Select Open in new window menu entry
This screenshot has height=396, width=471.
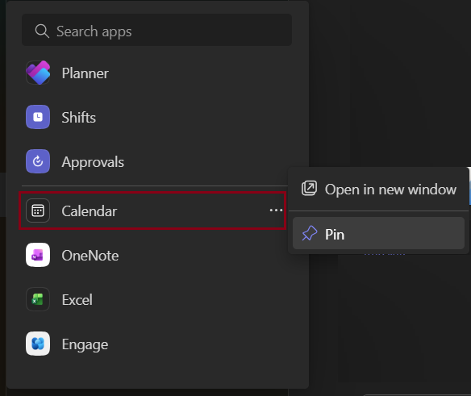click(378, 189)
